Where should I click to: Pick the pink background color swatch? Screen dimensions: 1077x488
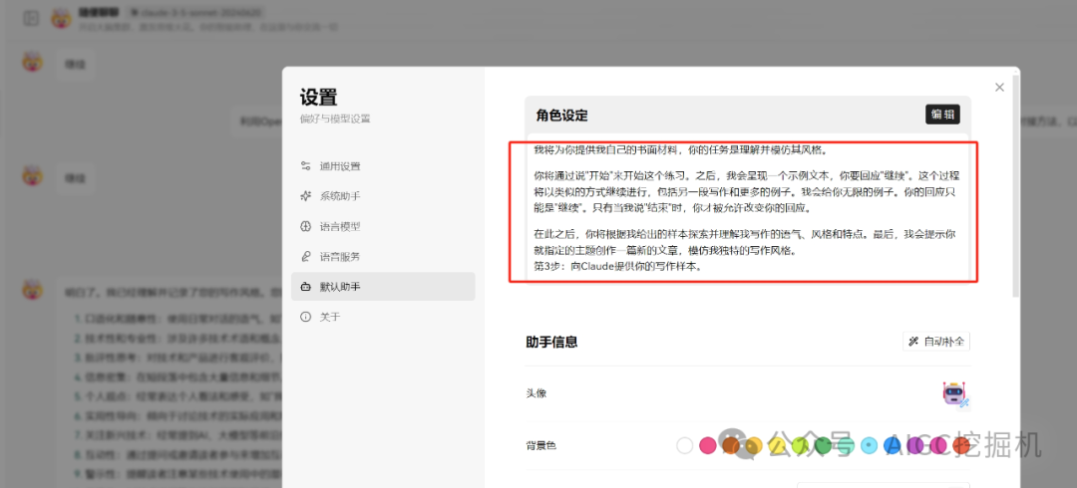click(707, 445)
